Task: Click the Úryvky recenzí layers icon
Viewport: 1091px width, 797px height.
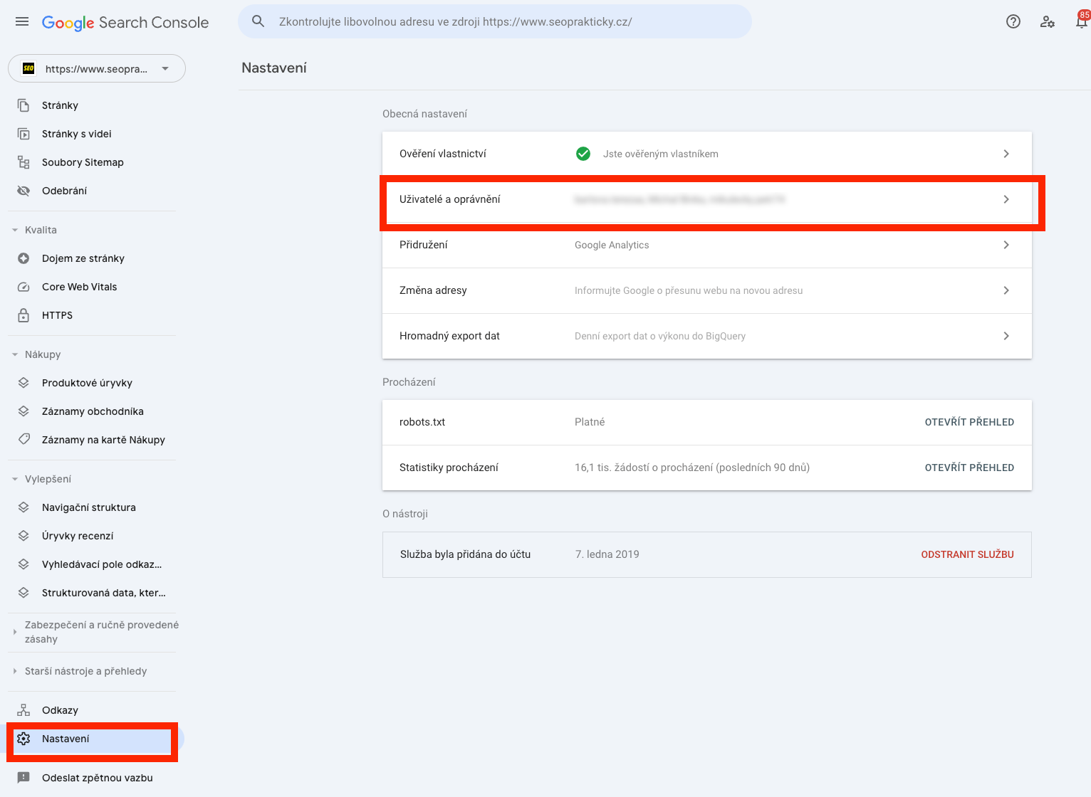Action: click(x=24, y=536)
